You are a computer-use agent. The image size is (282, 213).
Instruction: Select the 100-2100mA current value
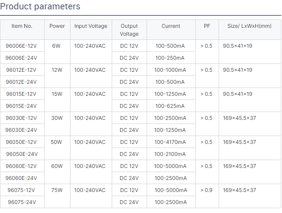pos(170,154)
